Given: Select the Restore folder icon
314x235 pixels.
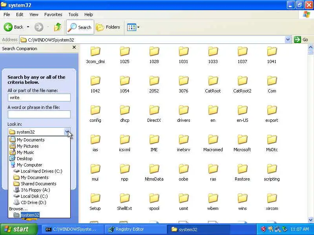Looking at the screenshot, I should [x=242, y=169].
